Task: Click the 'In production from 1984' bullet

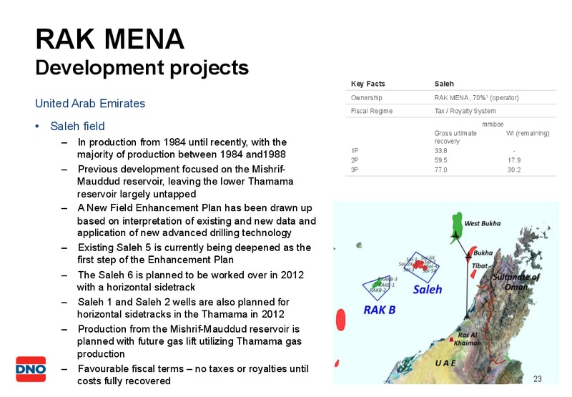Action: click(182, 148)
